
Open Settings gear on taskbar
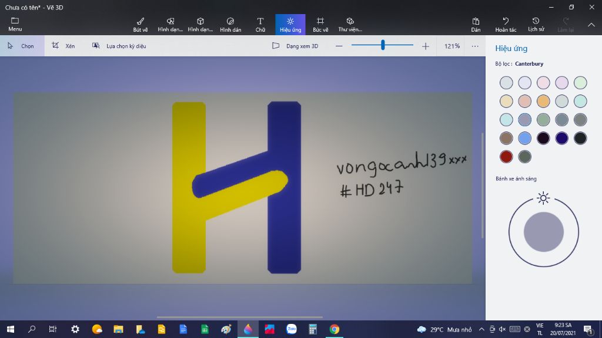(75, 329)
